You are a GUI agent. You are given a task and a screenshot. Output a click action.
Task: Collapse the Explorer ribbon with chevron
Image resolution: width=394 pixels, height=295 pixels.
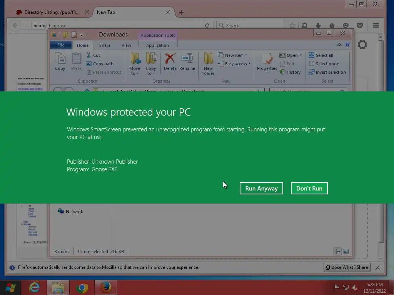pos(339,45)
